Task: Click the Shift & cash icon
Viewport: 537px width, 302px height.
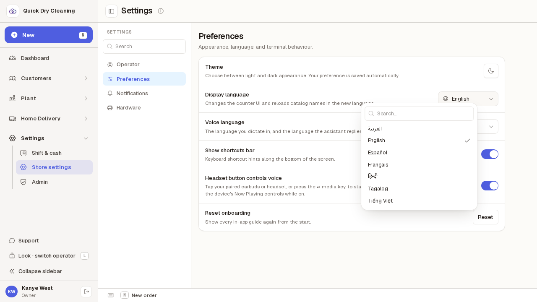Action: tap(23, 153)
